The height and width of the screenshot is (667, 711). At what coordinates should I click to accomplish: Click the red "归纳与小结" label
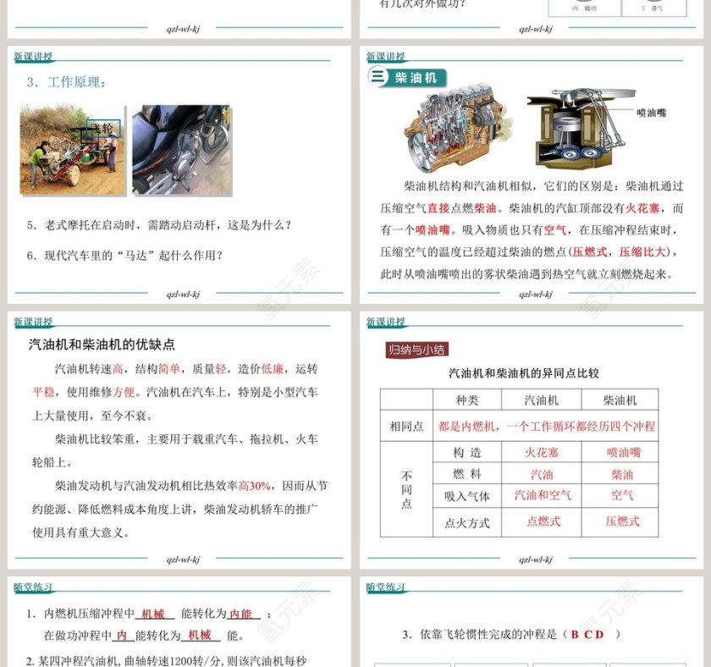(416, 349)
